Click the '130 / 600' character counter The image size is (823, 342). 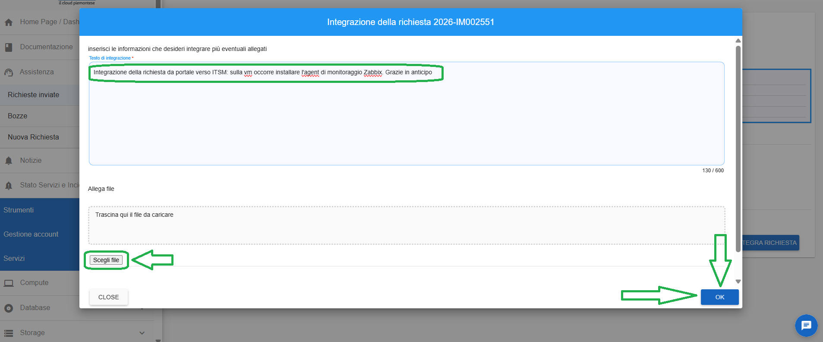tap(713, 171)
